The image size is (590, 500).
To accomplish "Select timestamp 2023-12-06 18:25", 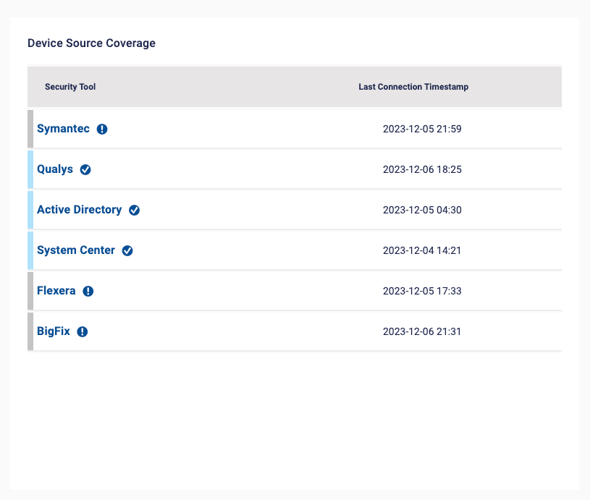I will click(x=422, y=169).
